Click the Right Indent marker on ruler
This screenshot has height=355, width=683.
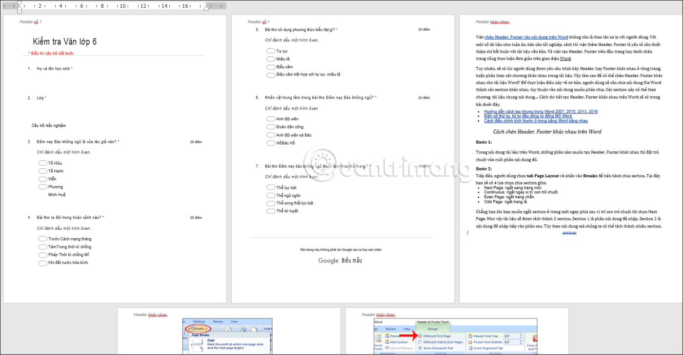pos(206,8)
